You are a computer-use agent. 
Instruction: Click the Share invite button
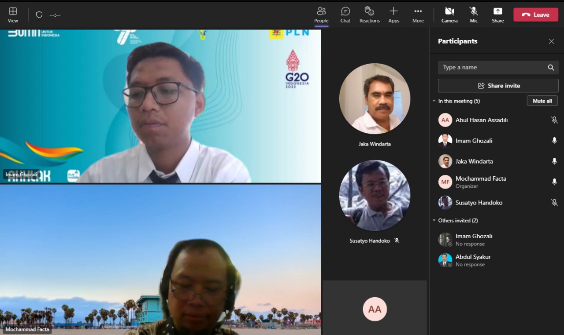tap(498, 86)
